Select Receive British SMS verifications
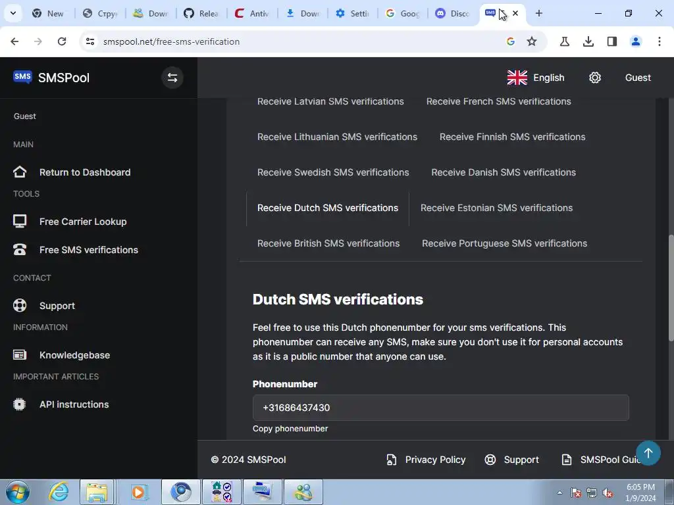Image resolution: width=674 pixels, height=505 pixels. (328, 243)
